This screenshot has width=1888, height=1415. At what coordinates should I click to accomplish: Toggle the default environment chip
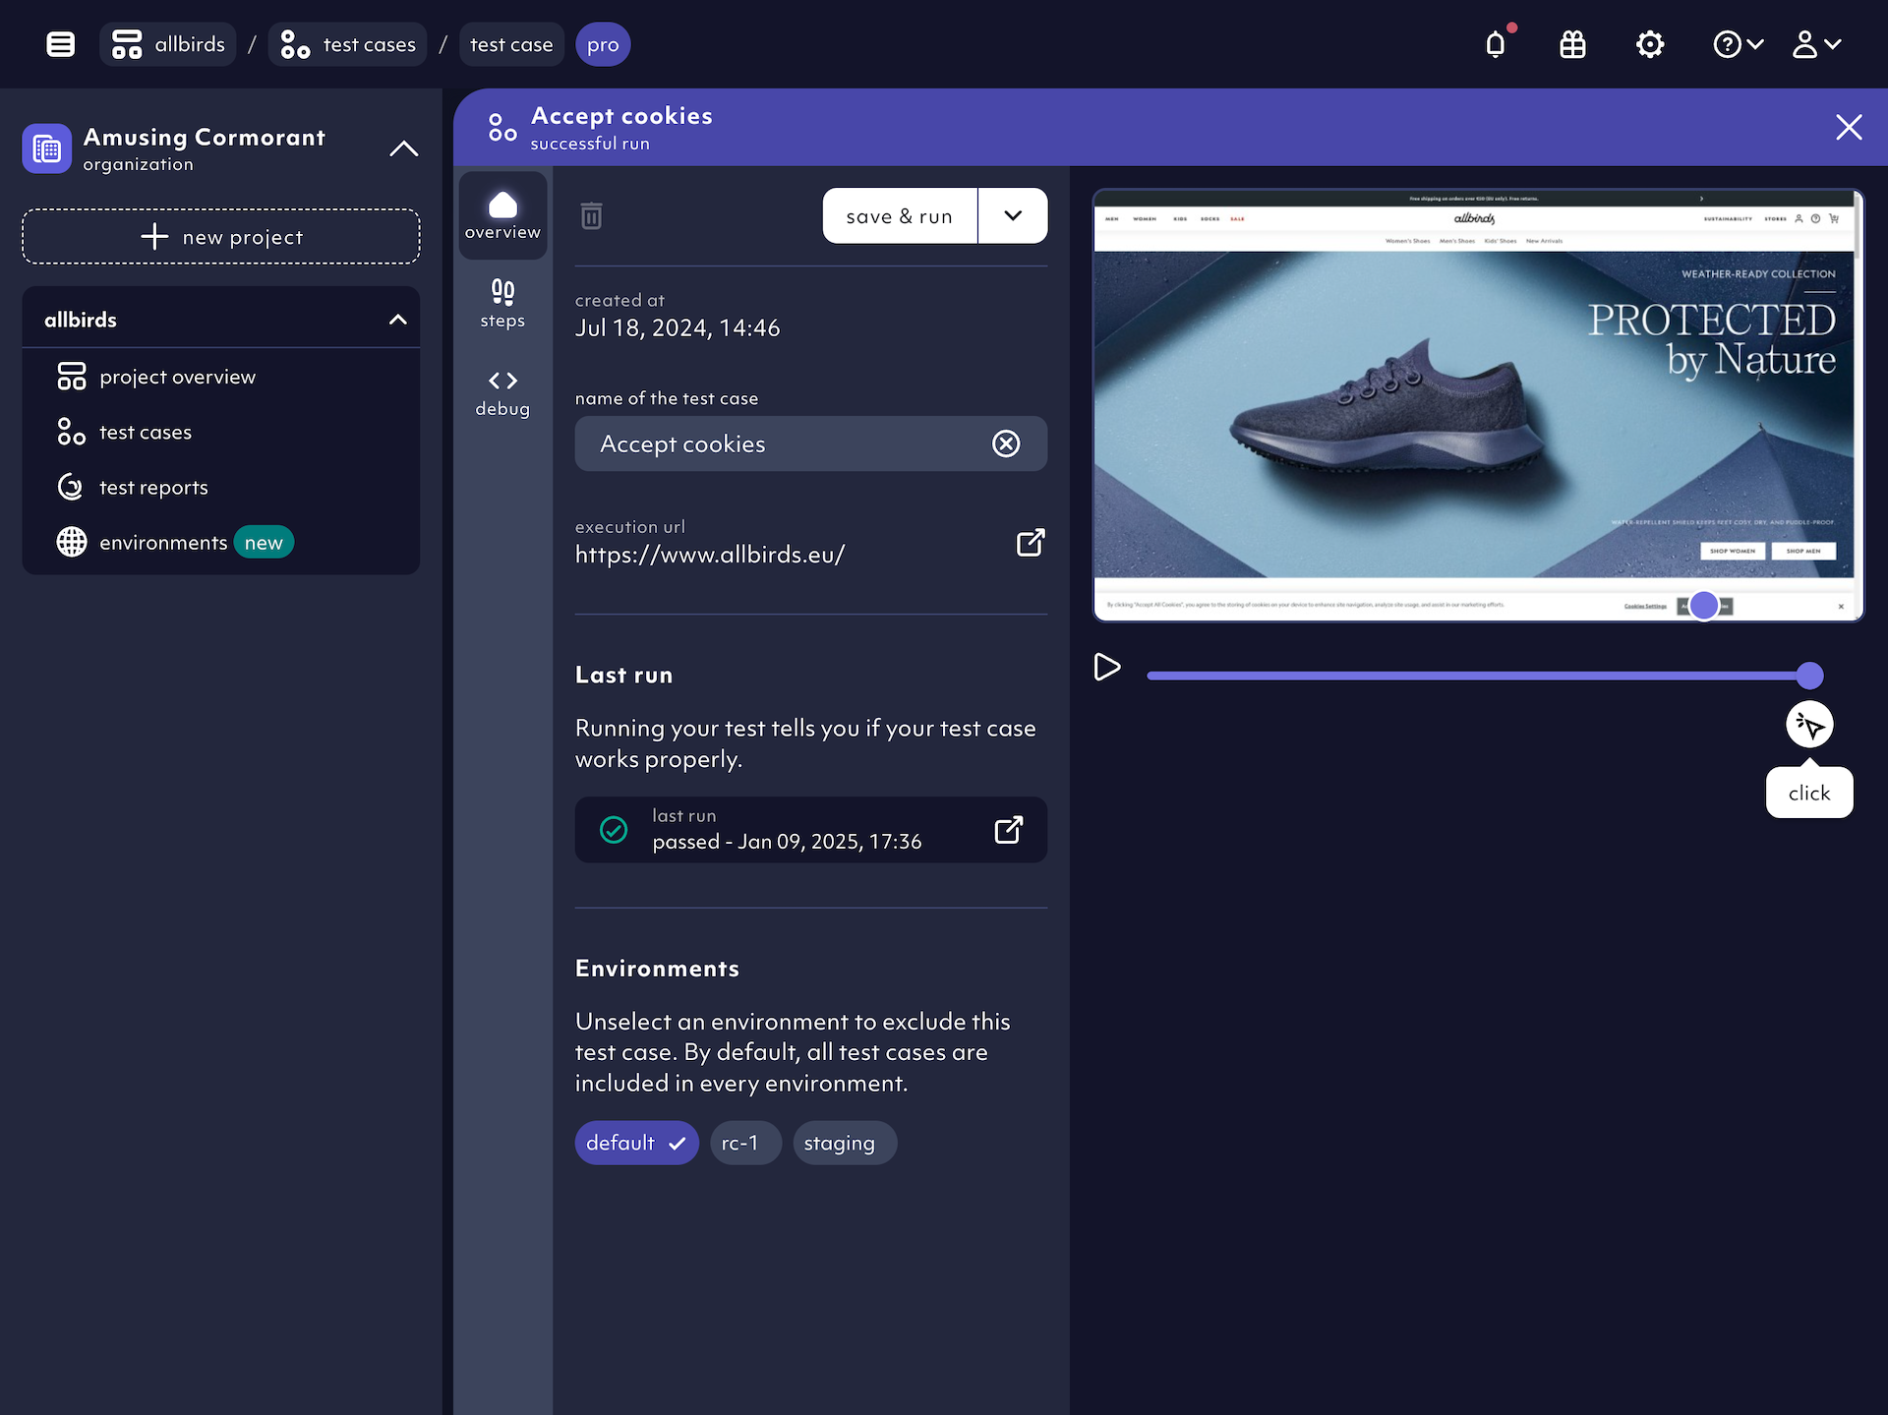636,1143
